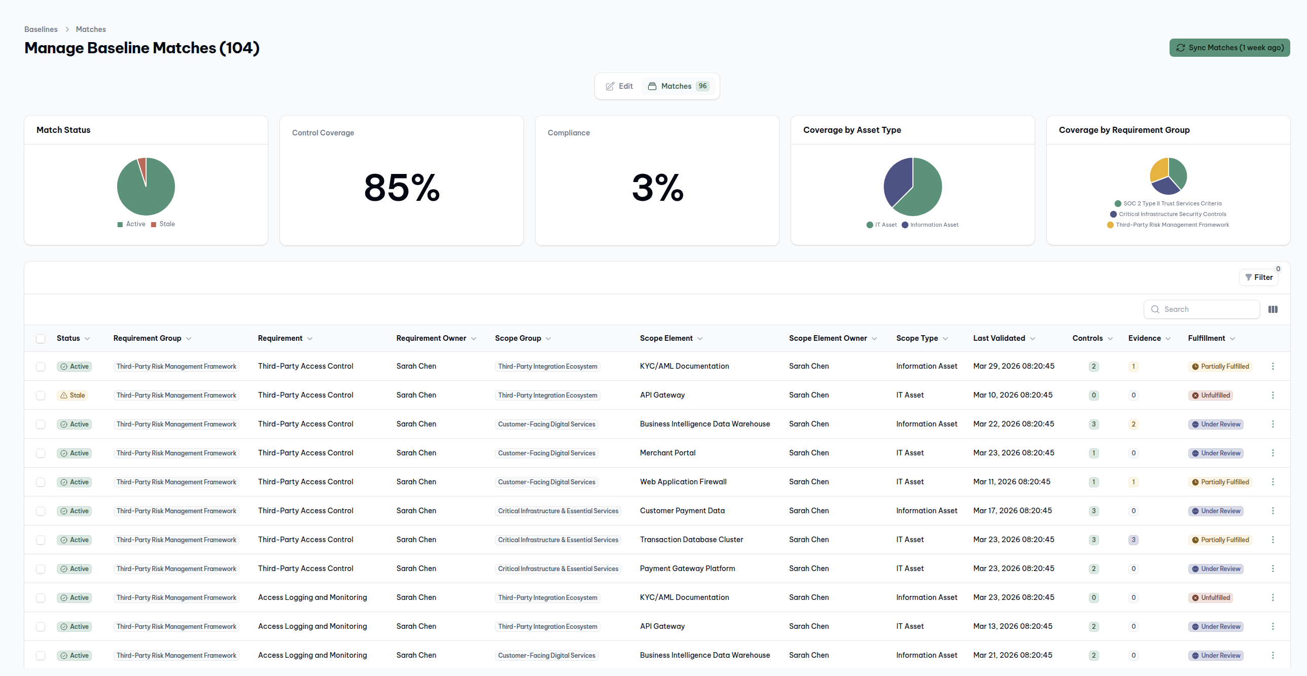Screen dimensions: 1307x676
Task: Go to the Baselines breadcrumb
Action: click(41, 29)
